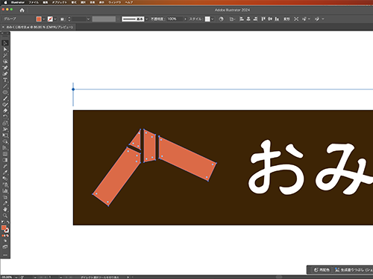Open the brush definition dropdown
The width and height of the screenshot is (373, 279).
click(146, 19)
